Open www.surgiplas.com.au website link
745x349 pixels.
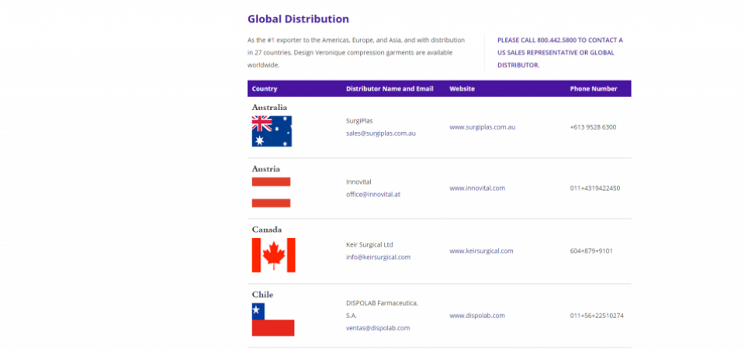(482, 127)
